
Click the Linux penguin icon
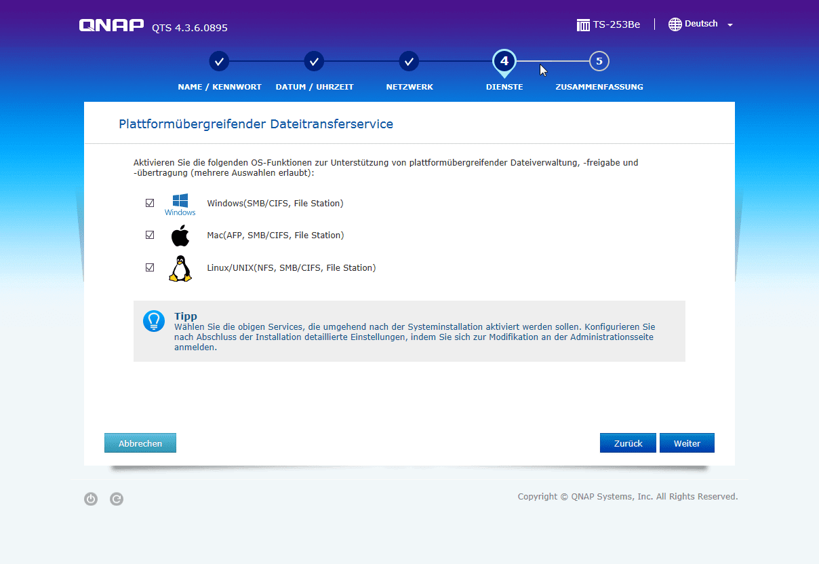pos(180,268)
